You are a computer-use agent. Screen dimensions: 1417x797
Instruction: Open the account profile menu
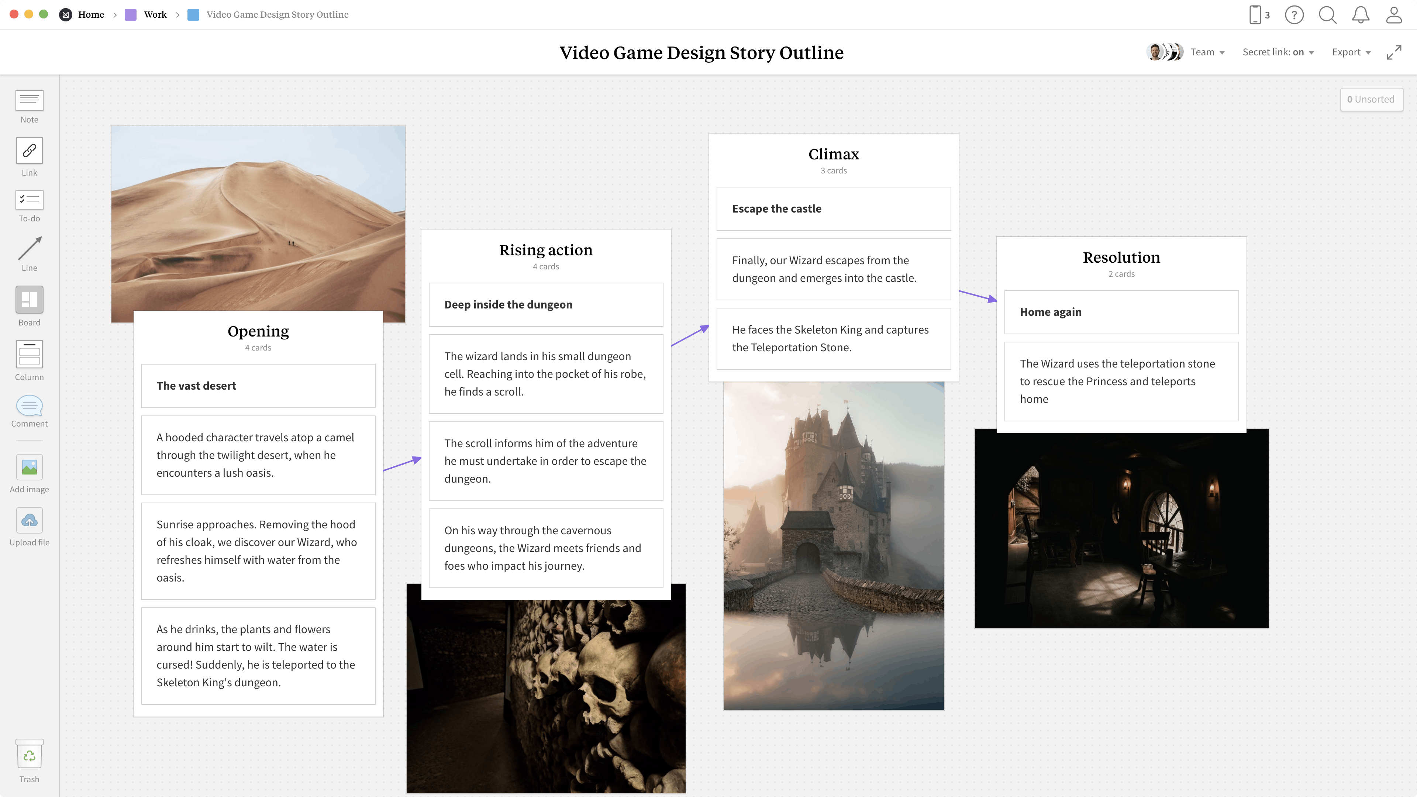pos(1394,15)
